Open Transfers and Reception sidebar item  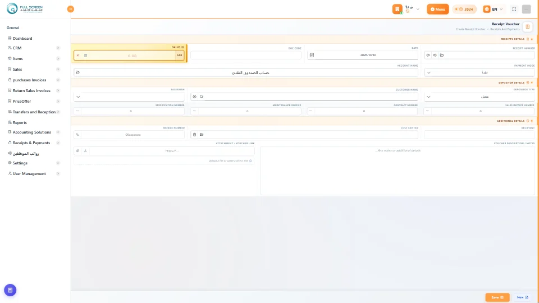33,112
